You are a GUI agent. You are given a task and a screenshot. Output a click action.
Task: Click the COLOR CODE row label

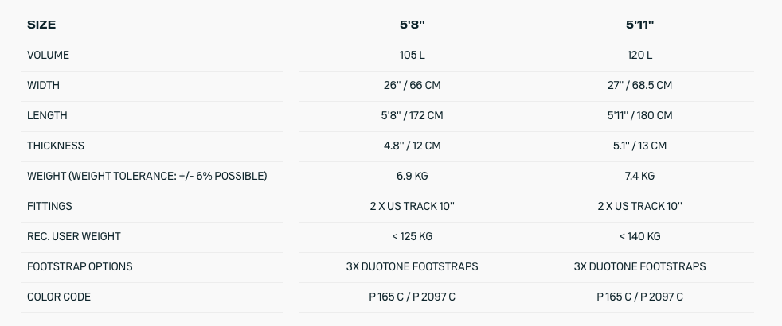(x=58, y=297)
